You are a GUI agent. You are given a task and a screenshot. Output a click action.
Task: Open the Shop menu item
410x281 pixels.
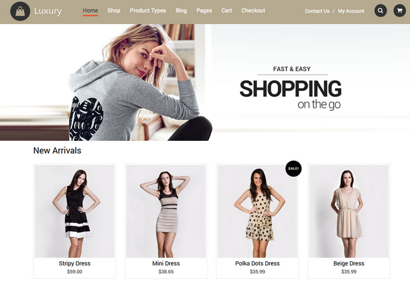(x=114, y=11)
